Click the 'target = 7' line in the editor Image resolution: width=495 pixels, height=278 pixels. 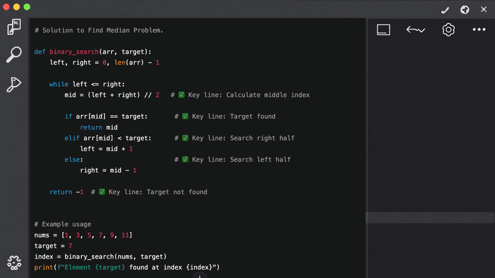pos(53,246)
